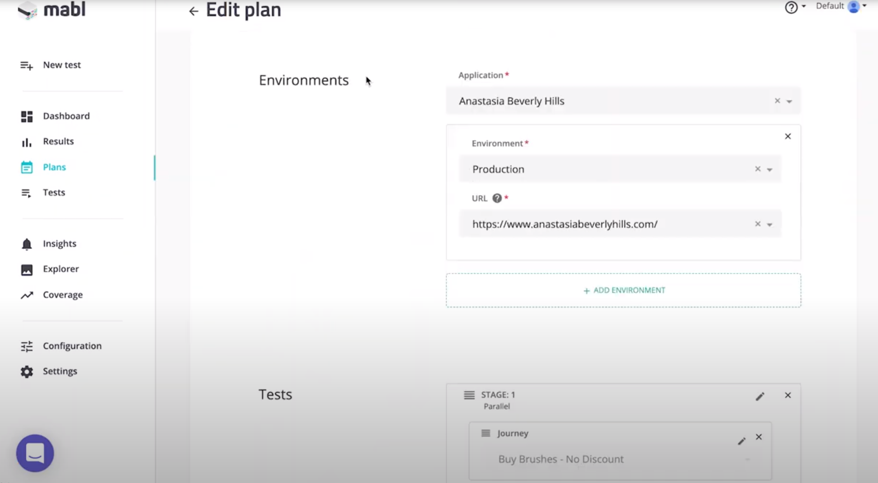
Task: Go to Results page
Action: [x=58, y=141]
